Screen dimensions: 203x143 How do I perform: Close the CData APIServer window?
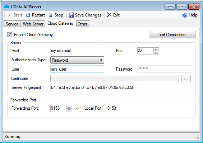[x=194, y=7]
